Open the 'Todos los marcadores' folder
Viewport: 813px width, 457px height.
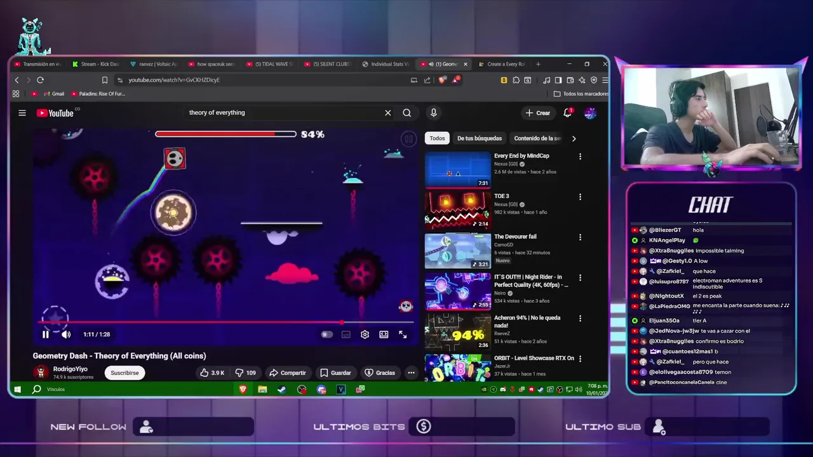click(x=581, y=94)
